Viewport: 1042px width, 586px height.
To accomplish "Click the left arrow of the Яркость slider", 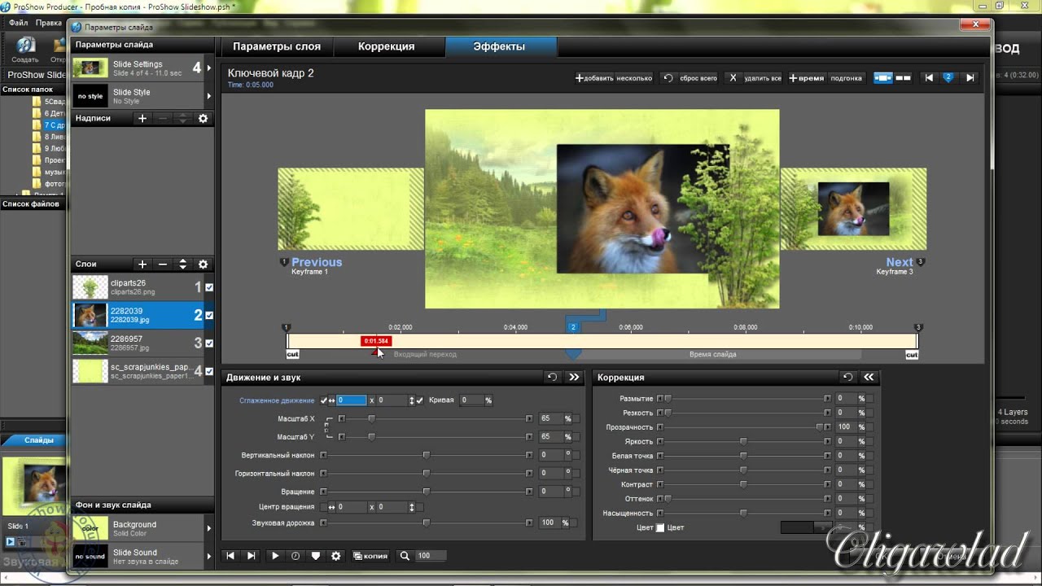I will [x=660, y=442].
